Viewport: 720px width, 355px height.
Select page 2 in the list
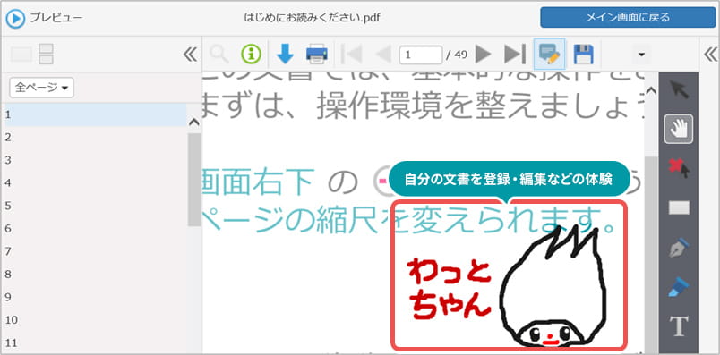pyautogui.click(x=96, y=137)
